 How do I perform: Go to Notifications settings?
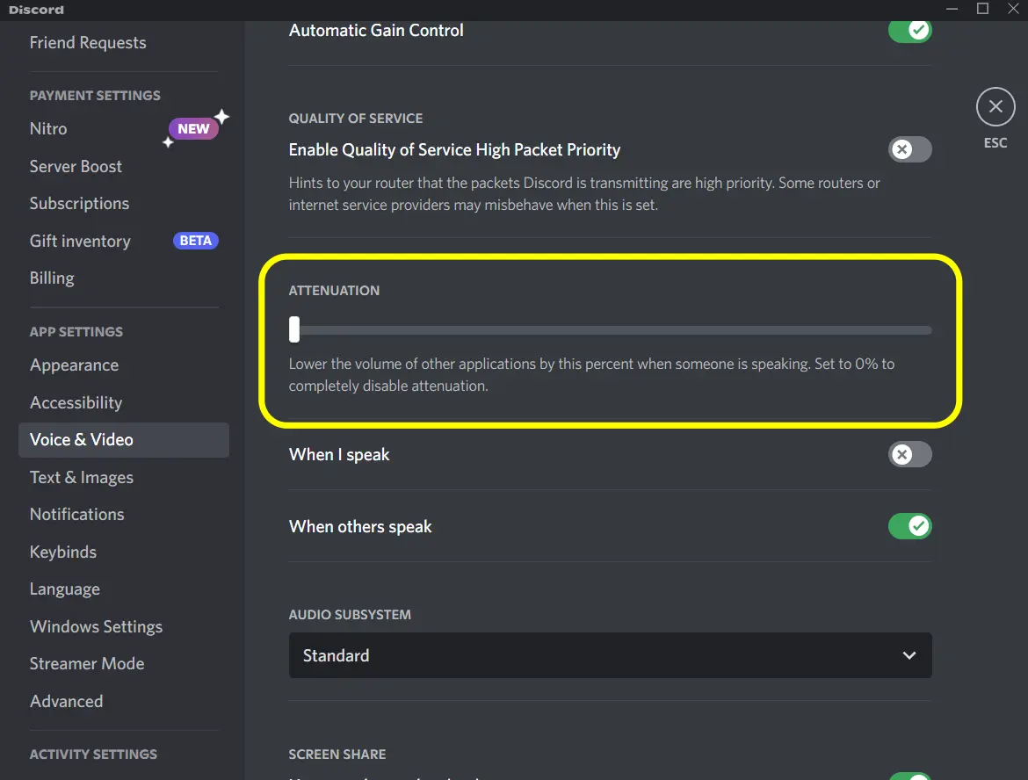tap(76, 514)
